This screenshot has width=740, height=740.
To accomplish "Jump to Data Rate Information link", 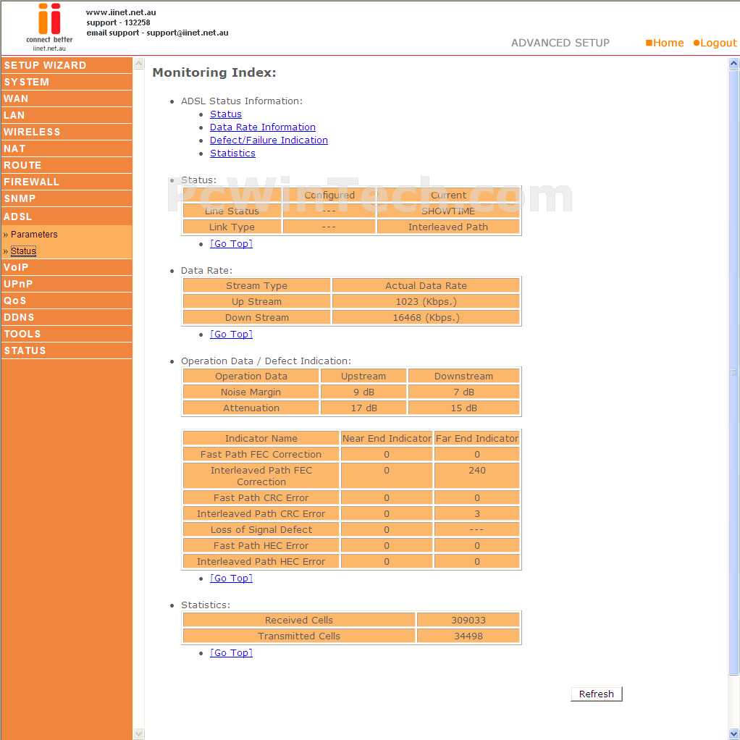I will coord(262,127).
